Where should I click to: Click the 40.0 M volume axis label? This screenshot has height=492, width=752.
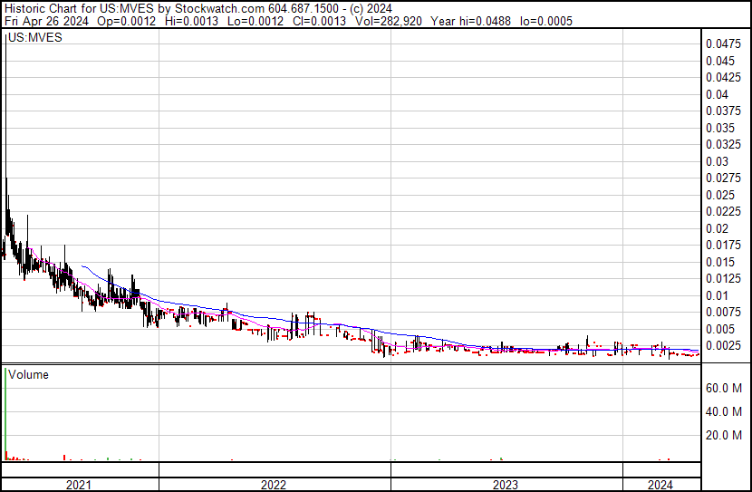click(x=725, y=411)
